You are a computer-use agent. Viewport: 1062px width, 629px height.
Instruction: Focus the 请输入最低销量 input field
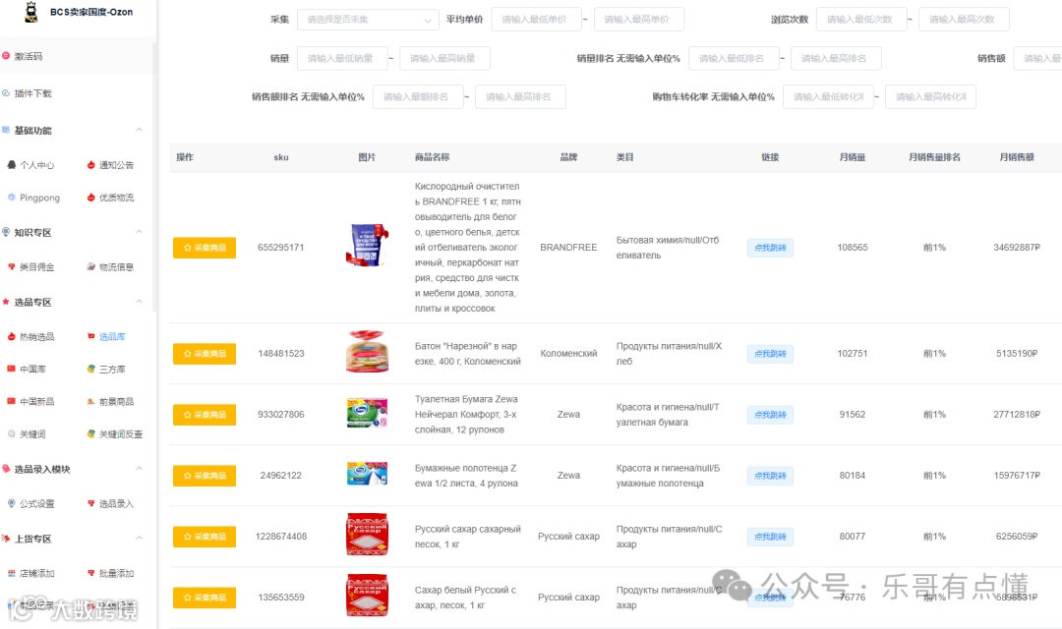[342, 58]
